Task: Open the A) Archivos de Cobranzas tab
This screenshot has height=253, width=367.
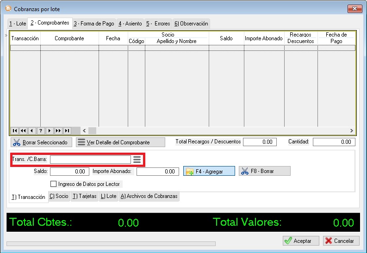Action: pyautogui.click(x=149, y=197)
